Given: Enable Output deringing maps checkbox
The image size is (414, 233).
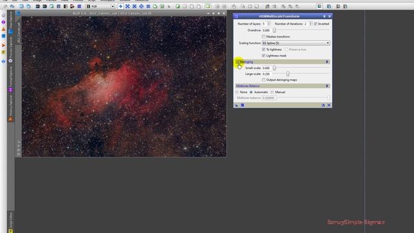Looking at the screenshot, I should coord(263,80).
